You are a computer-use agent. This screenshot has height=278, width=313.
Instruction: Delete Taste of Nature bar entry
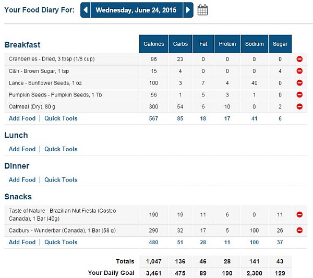pyautogui.click(x=299, y=214)
